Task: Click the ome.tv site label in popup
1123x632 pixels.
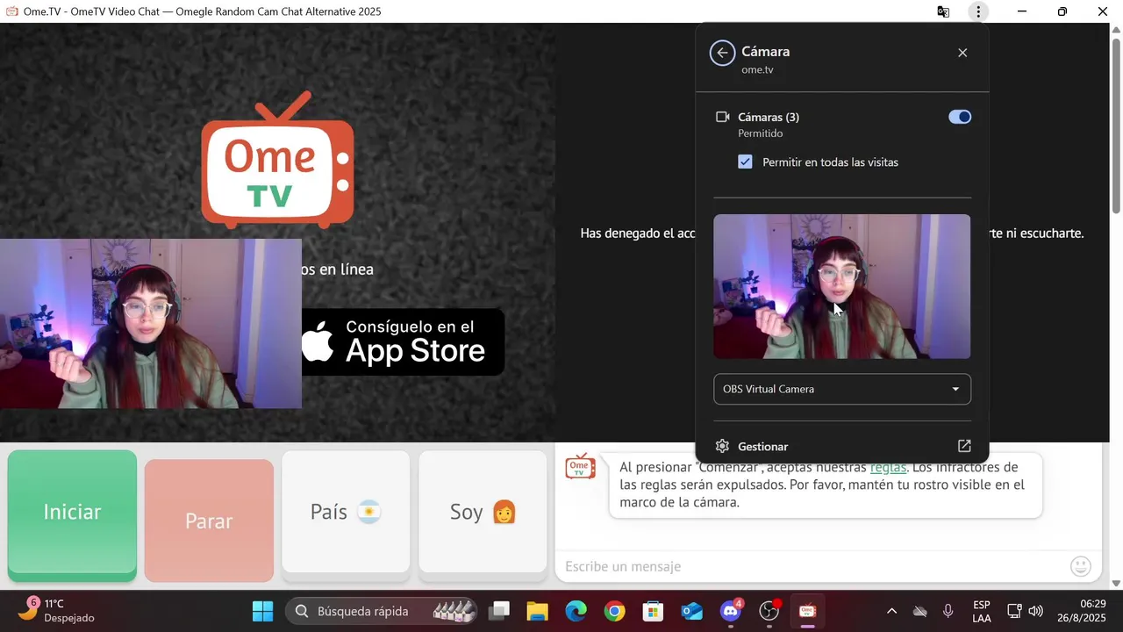Action: coord(757,69)
